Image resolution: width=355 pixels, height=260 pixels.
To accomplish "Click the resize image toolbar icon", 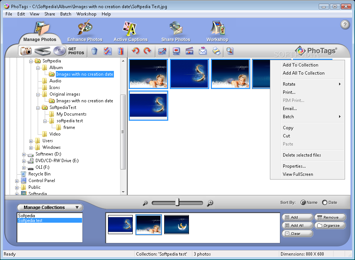I will tap(162, 51).
